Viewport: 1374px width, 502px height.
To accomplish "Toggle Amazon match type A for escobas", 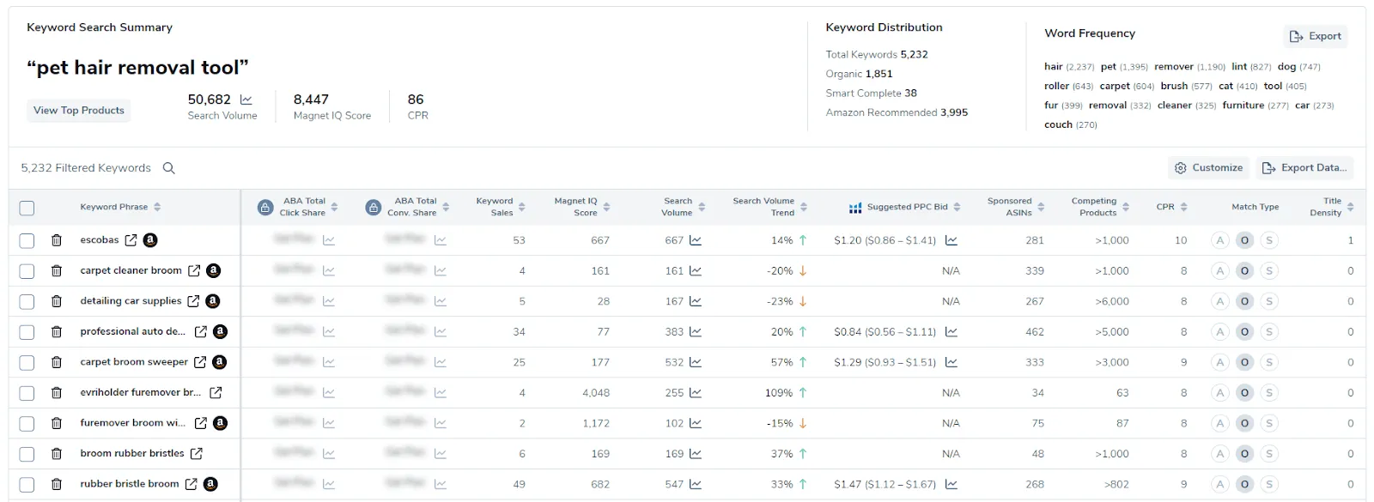I will click(1219, 240).
